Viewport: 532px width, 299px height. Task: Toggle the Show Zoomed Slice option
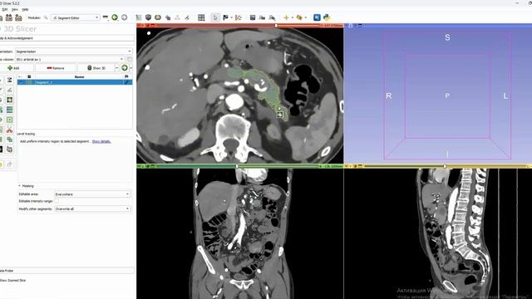(x=12, y=281)
